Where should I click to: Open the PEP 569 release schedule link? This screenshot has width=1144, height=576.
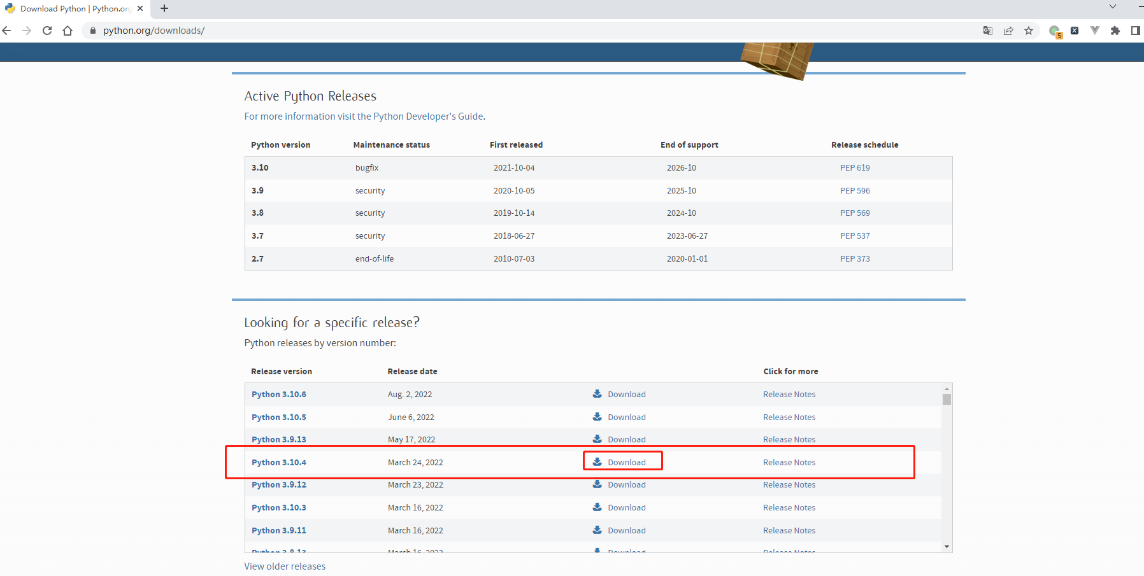tap(855, 213)
